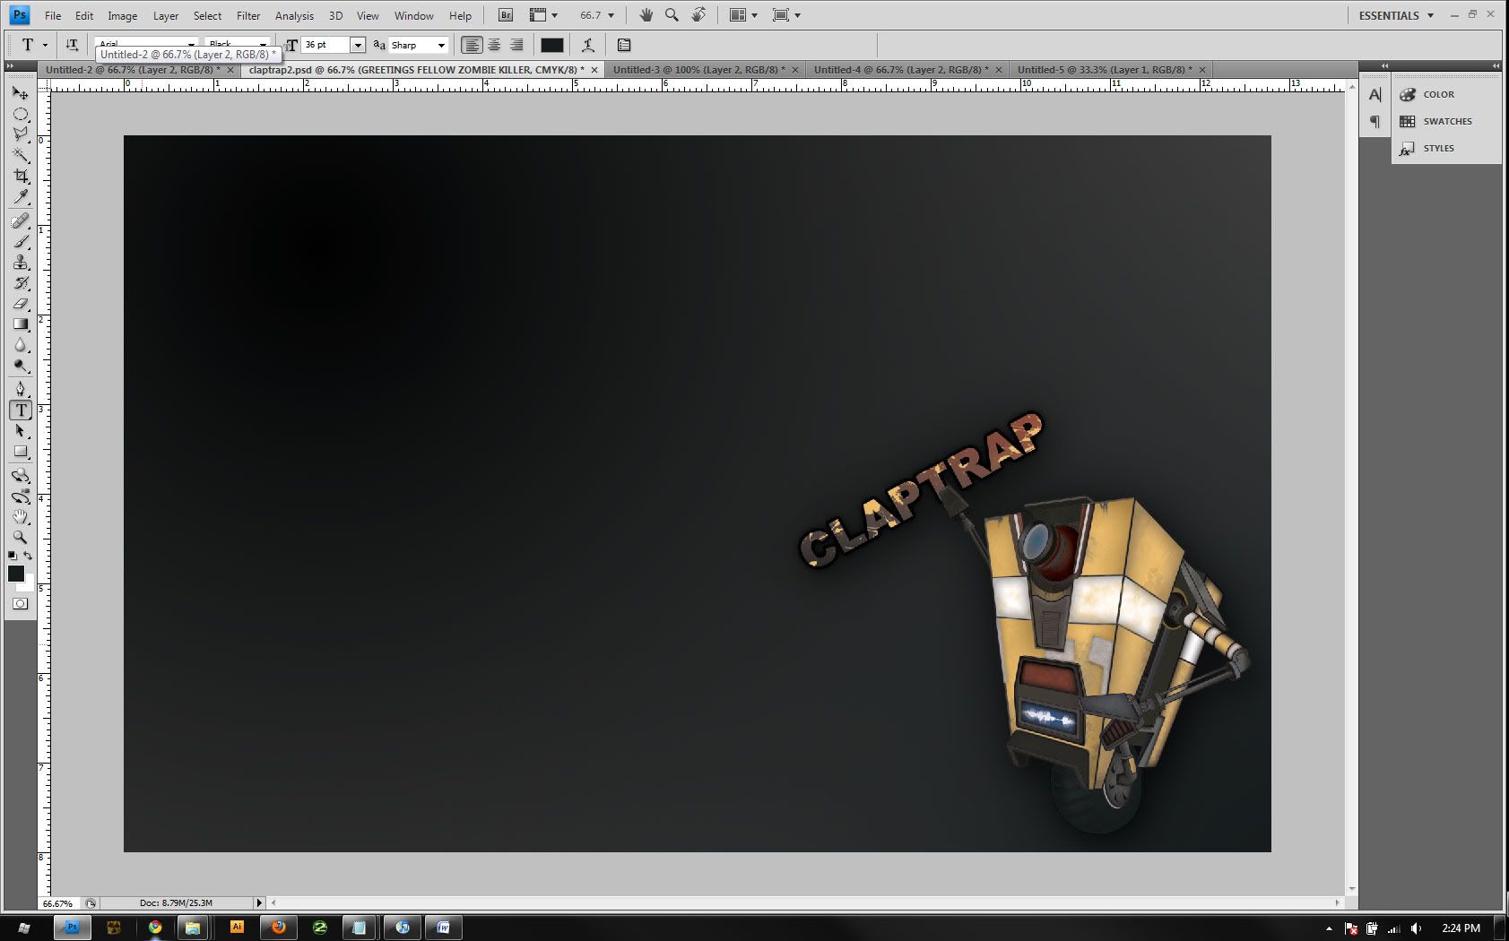
Task: Select the Brush tool
Action: (x=21, y=241)
